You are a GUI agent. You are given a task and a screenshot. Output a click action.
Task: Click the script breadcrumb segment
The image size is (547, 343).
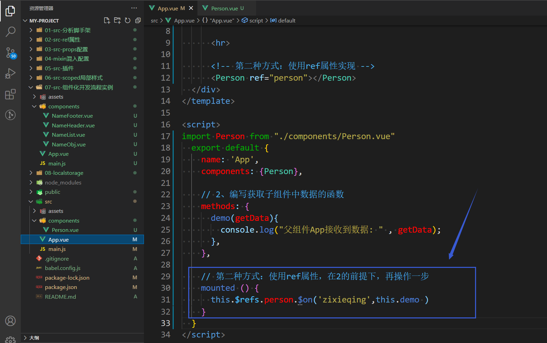coord(253,21)
